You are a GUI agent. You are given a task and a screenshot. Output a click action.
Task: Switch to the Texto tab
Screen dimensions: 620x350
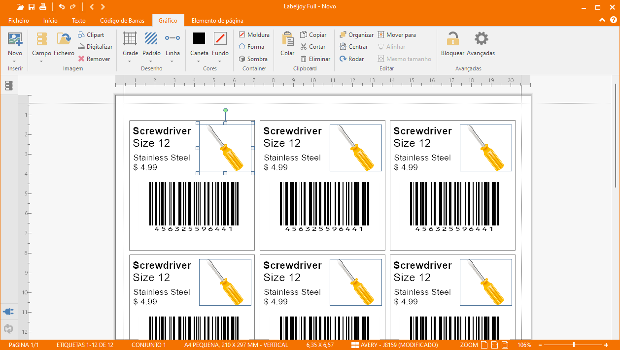79,21
